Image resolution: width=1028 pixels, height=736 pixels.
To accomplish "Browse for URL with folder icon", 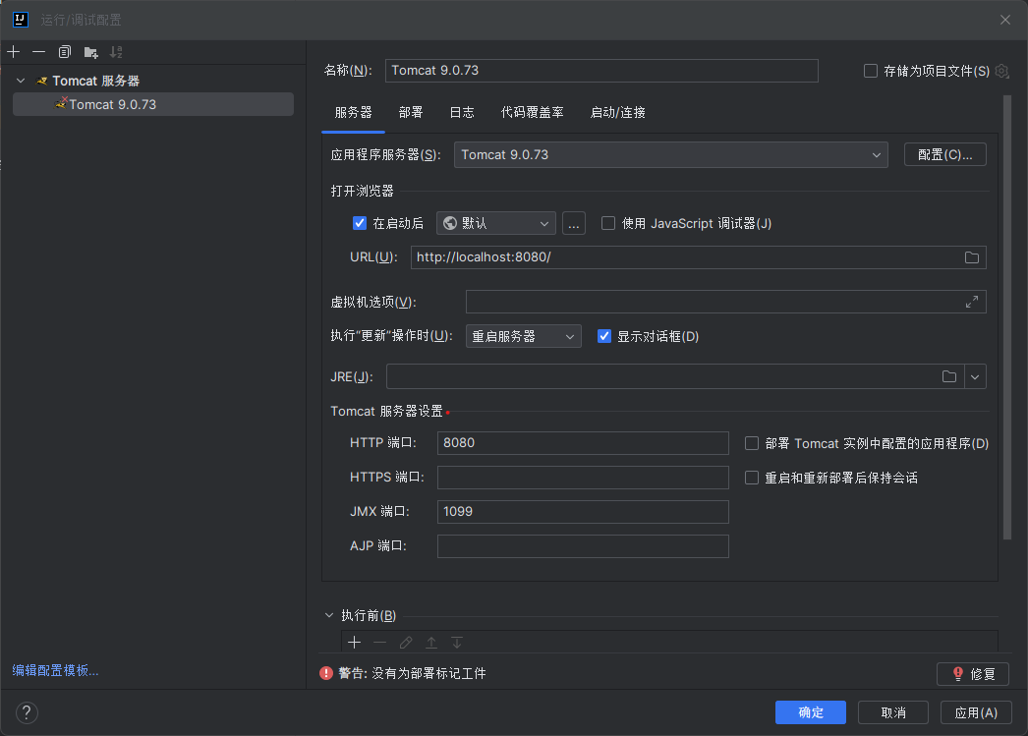I will coord(972,257).
